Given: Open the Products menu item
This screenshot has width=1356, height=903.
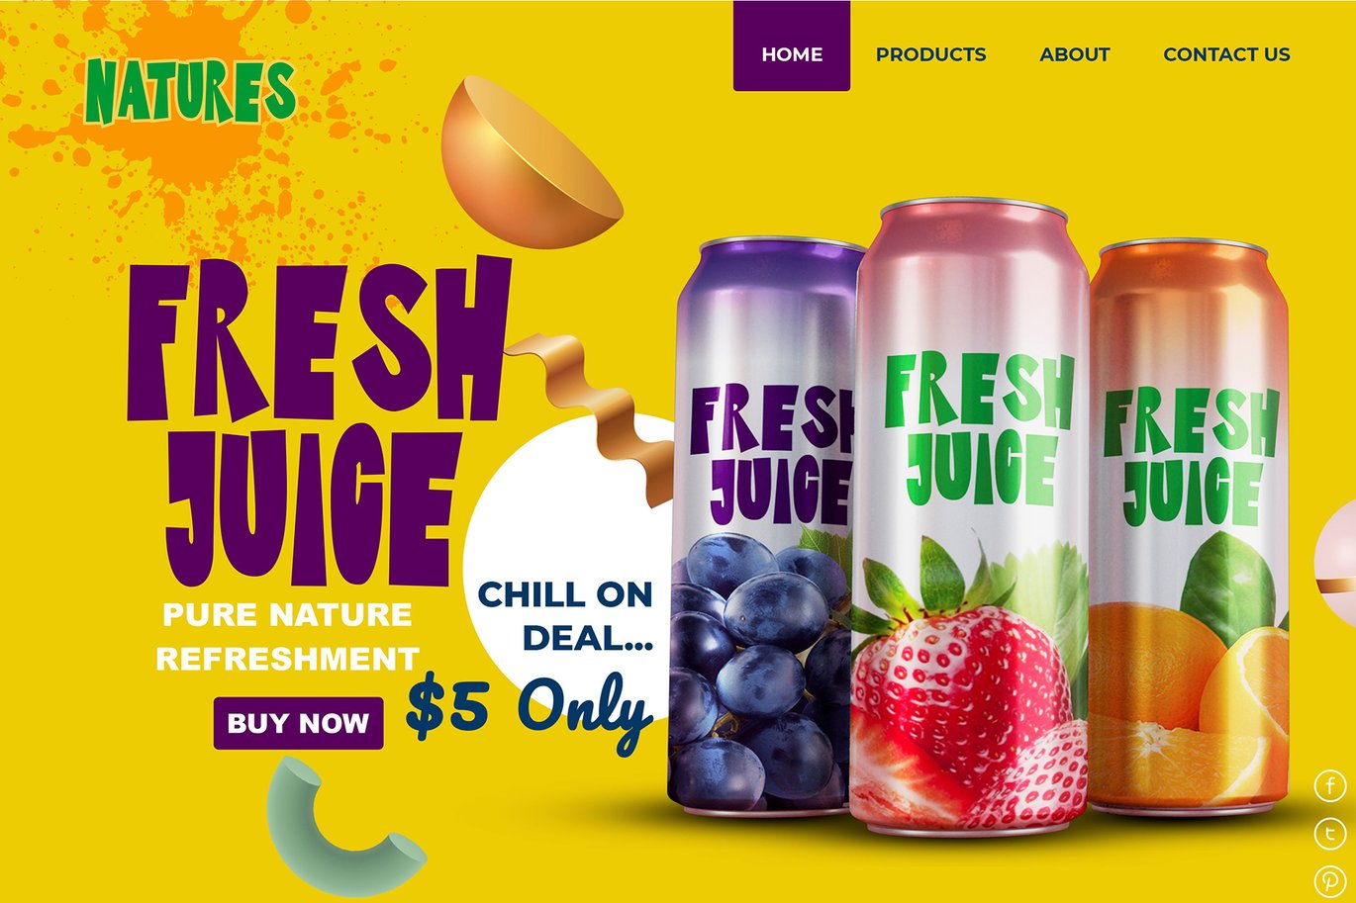Looking at the screenshot, I should (930, 54).
